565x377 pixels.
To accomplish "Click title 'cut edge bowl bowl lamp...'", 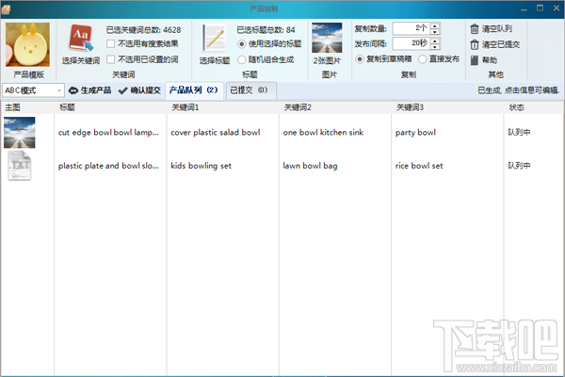I will 108,132.
